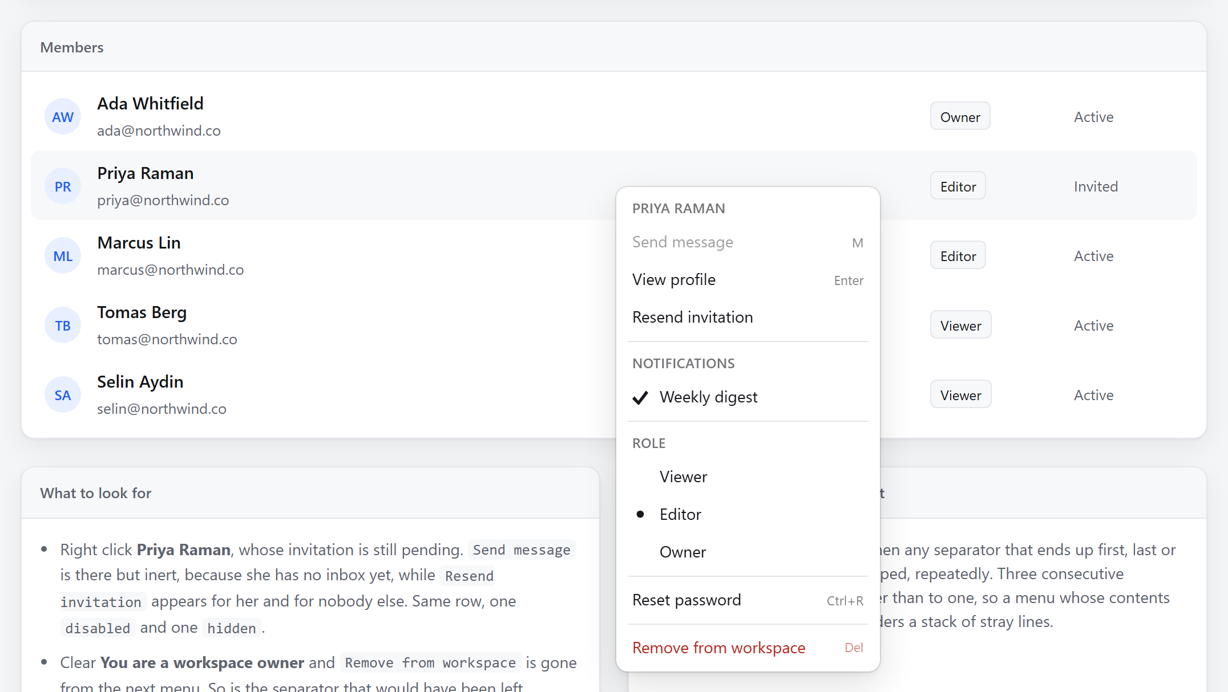Click Selin Aydin's SA avatar

click(x=63, y=395)
